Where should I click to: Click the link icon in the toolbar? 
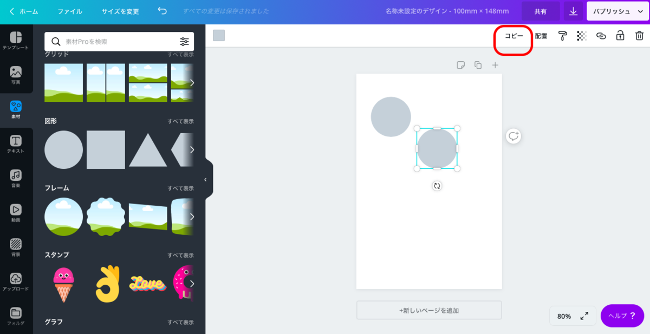click(601, 36)
